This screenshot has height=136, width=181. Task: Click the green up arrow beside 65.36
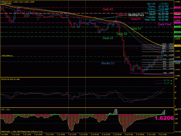point(171,81)
